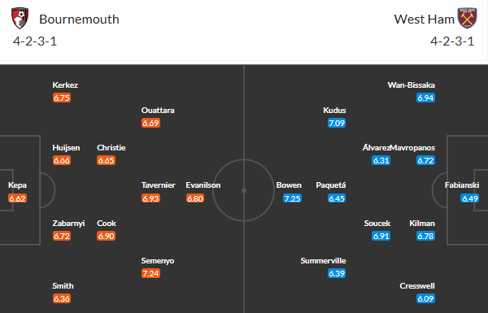Click Cook's 6.90 rating badge

[x=106, y=236]
